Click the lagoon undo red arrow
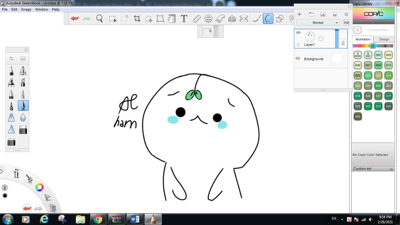 (27, 208)
